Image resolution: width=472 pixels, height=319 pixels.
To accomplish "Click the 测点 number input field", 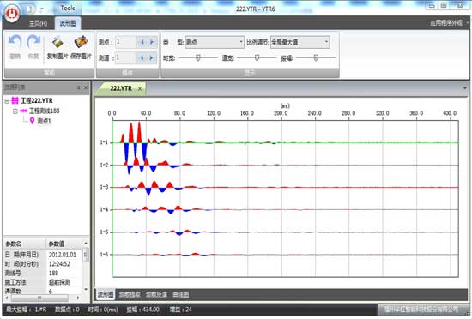I will [x=126, y=42].
